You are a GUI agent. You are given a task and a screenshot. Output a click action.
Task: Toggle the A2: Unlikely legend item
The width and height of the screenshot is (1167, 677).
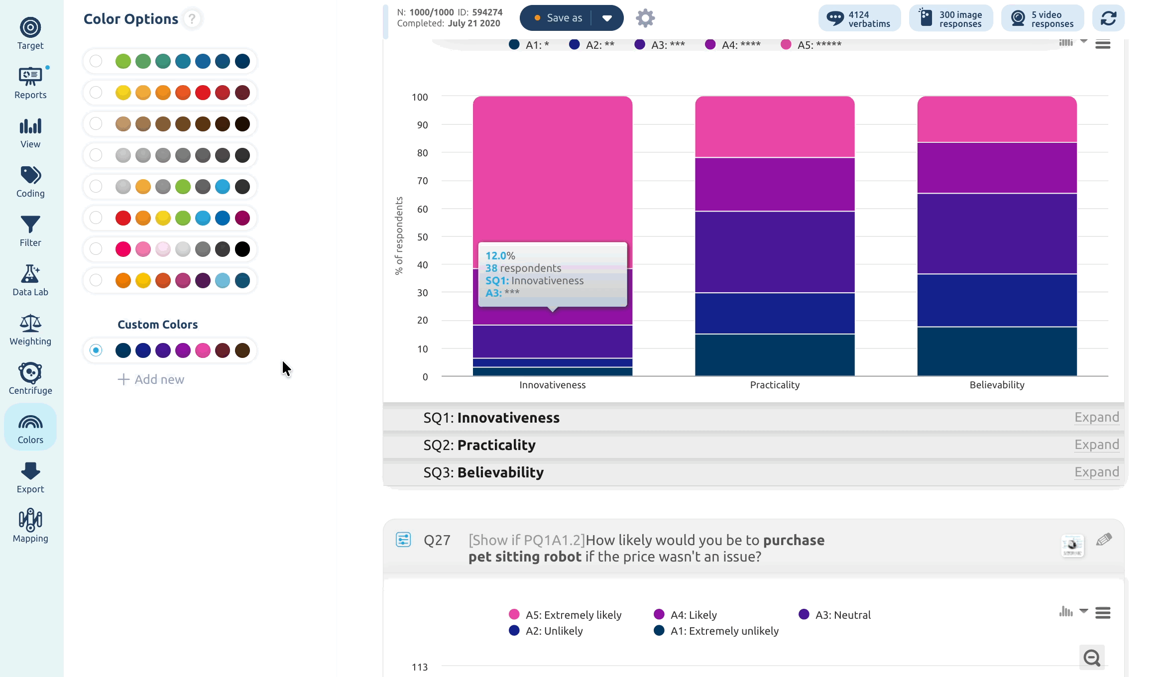[546, 631]
